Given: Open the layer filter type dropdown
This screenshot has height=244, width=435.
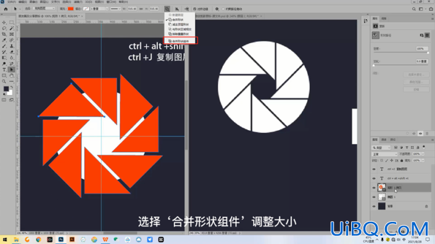Looking at the screenshot, I should click(x=381, y=148).
